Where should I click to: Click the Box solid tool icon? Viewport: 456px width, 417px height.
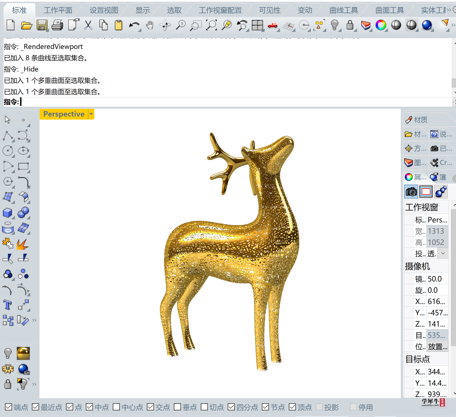[7, 213]
